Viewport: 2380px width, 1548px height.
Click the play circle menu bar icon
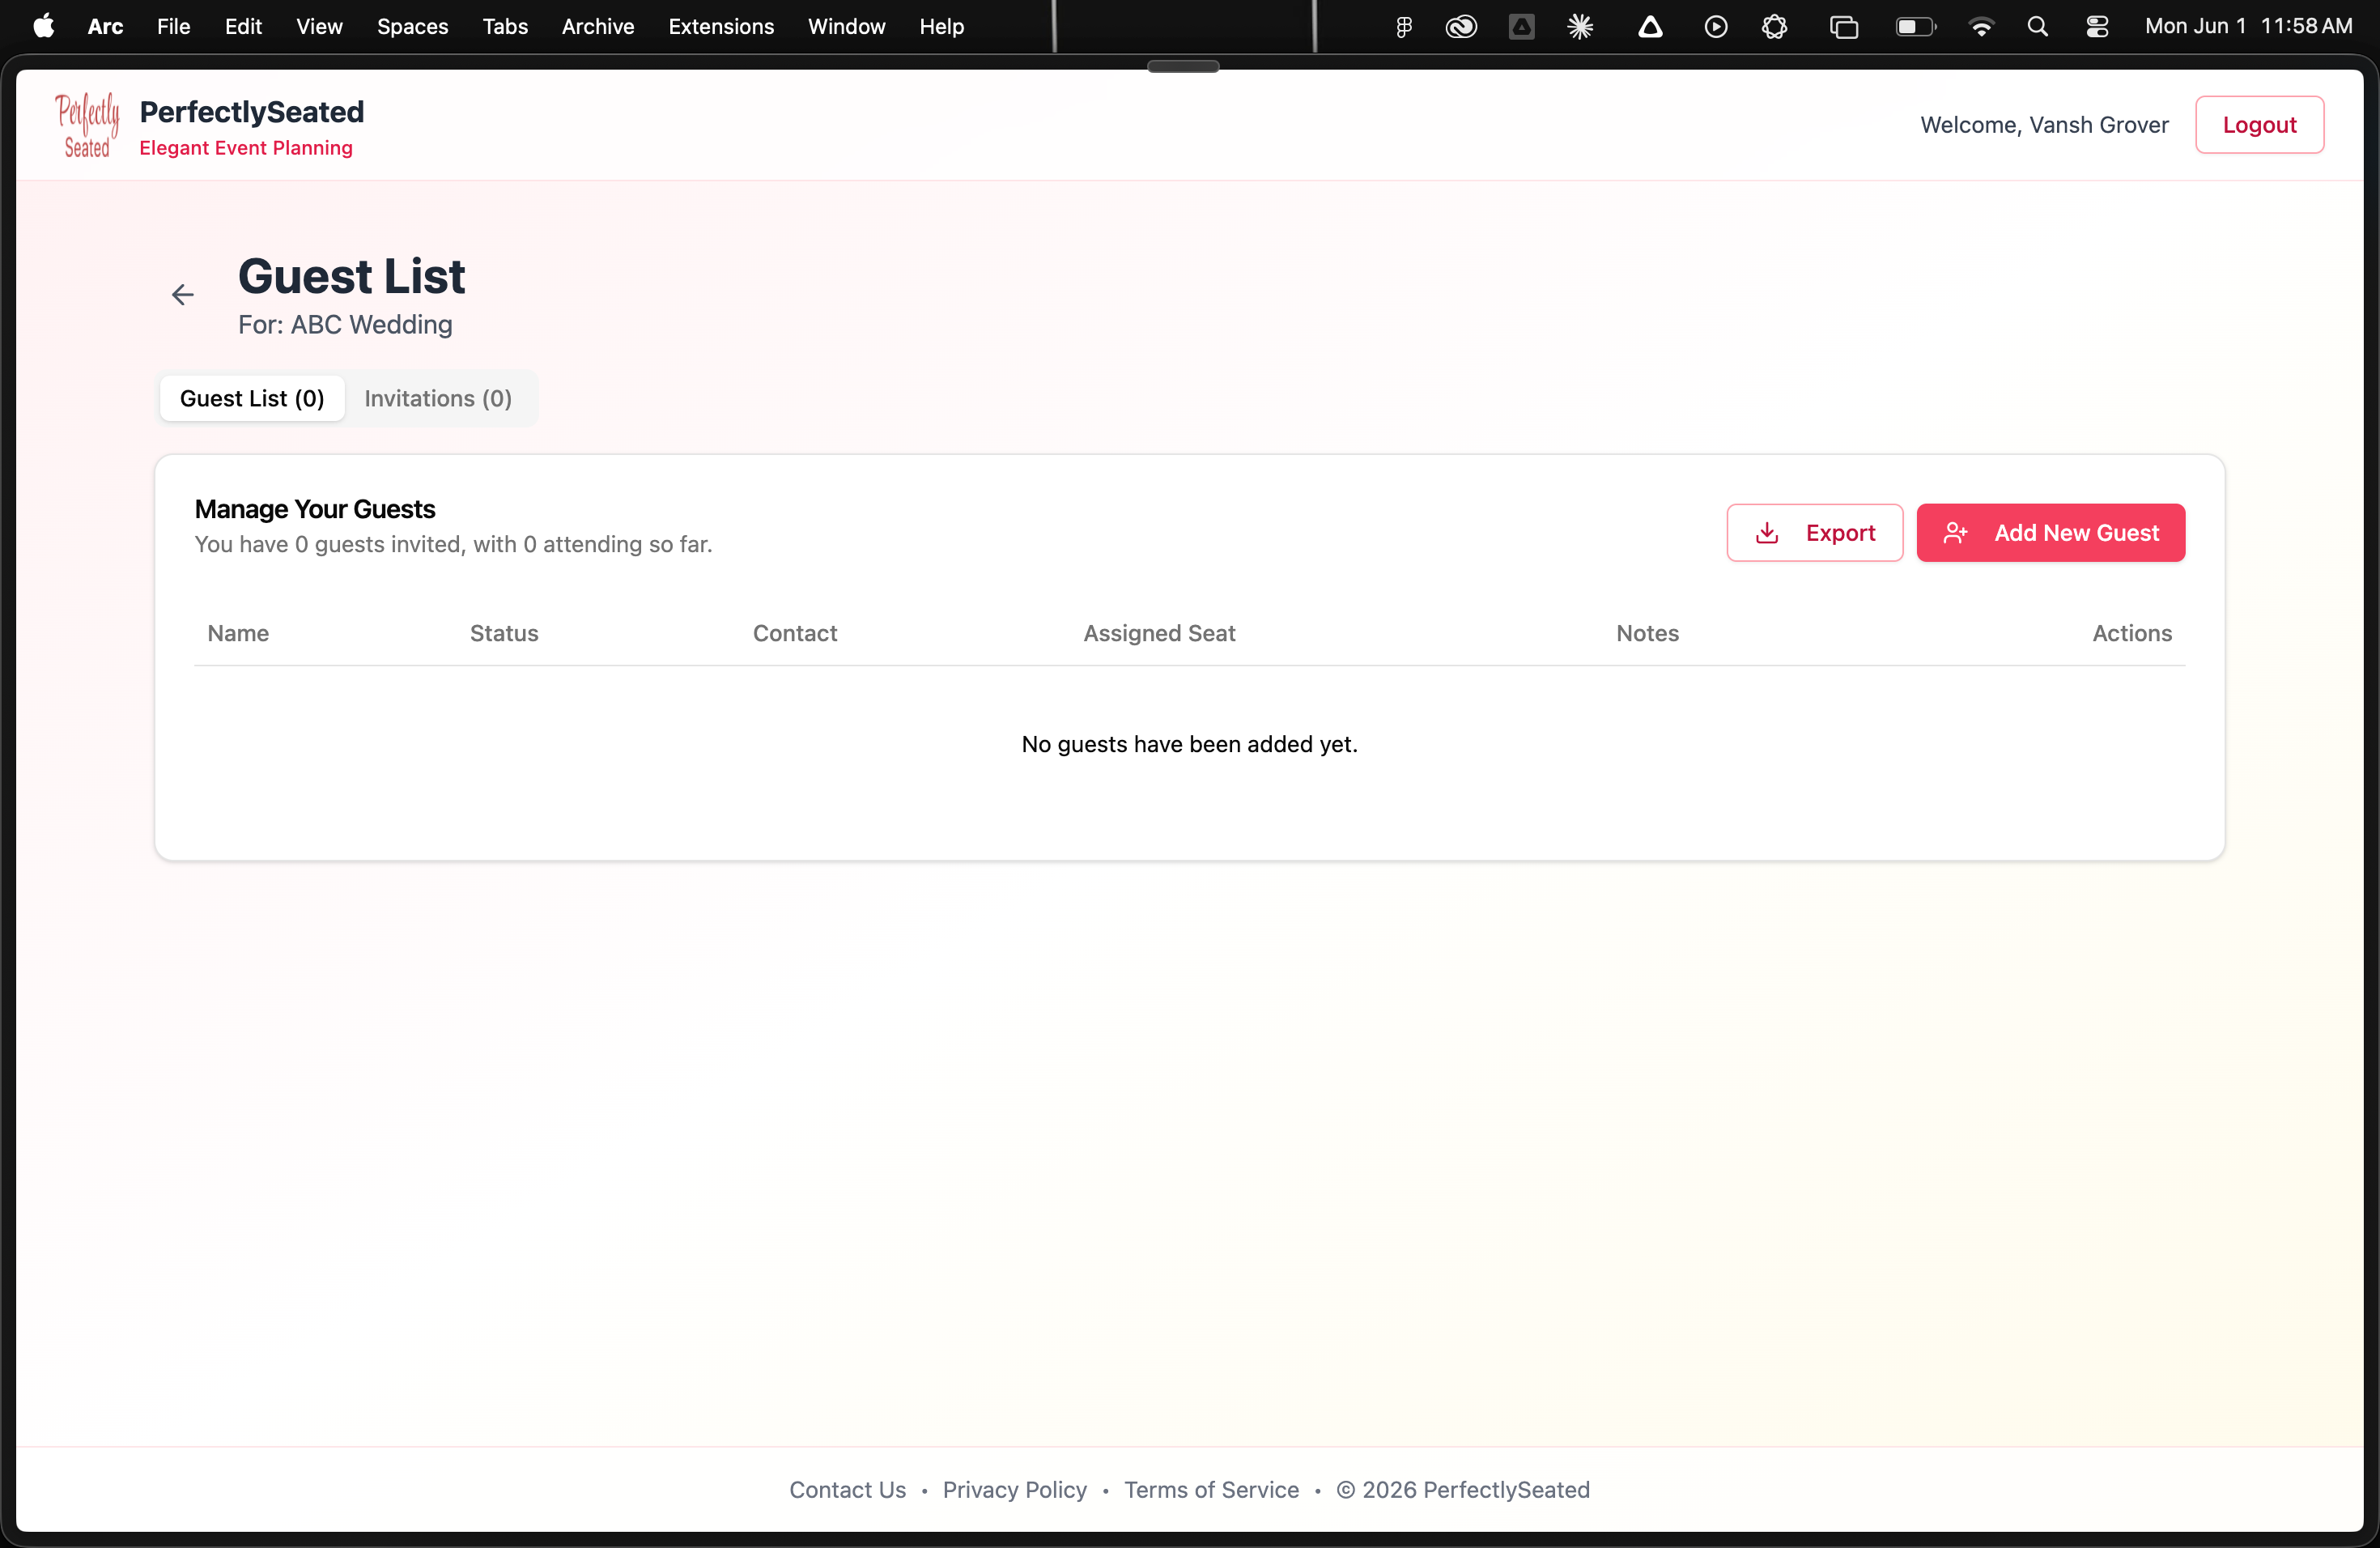1716,27
